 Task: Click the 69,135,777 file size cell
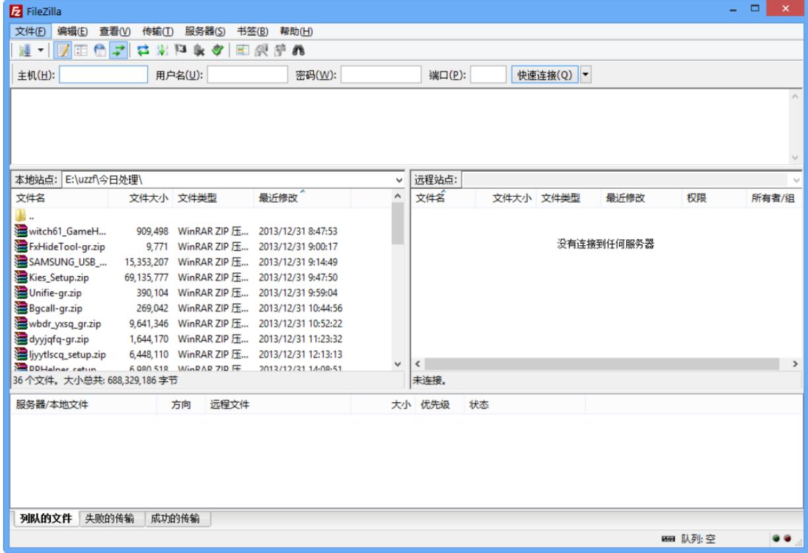pyautogui.click(x=148, y=277)
